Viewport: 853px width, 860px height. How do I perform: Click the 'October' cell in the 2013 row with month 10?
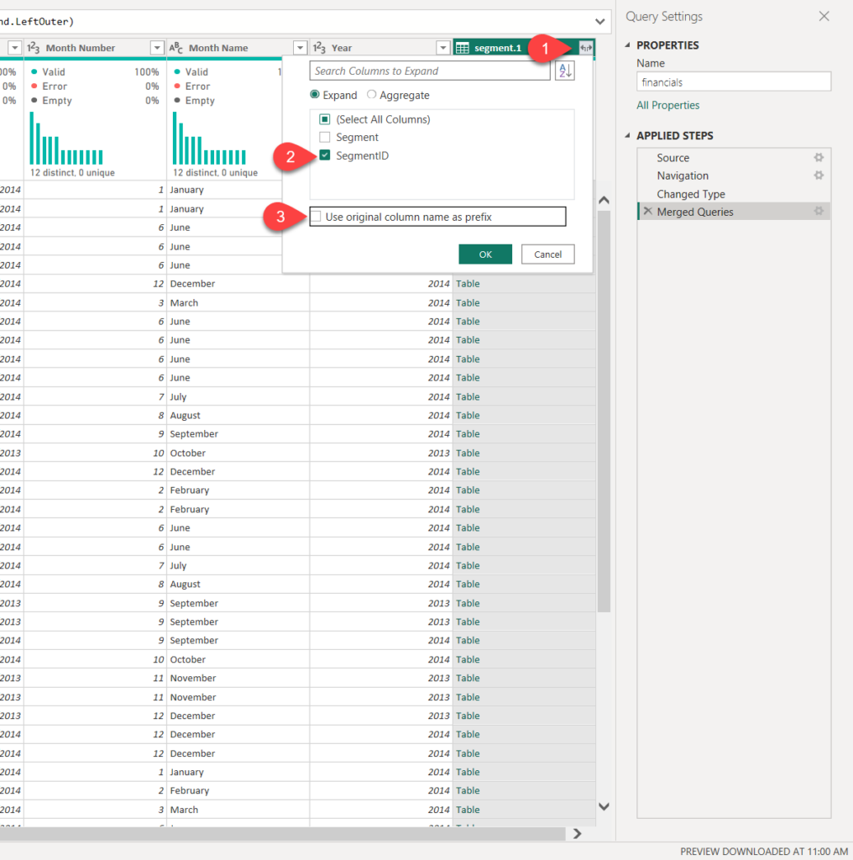point(238,453)
